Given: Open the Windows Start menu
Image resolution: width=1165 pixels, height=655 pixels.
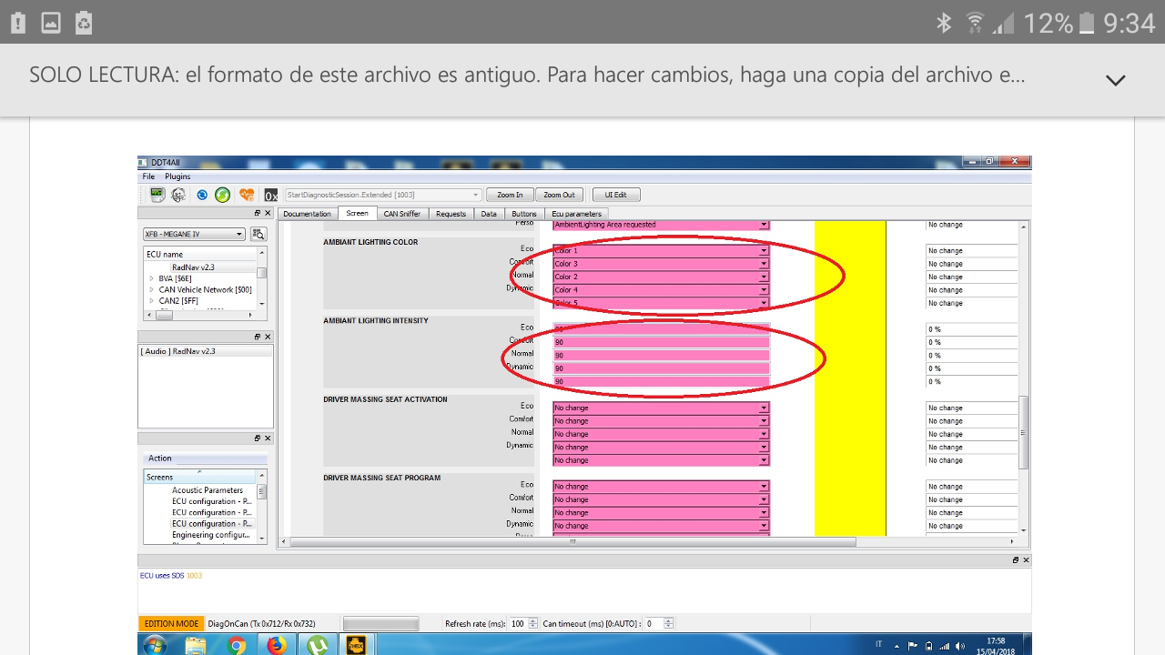Looking at the screenshot, I should (x=154, y=645).
